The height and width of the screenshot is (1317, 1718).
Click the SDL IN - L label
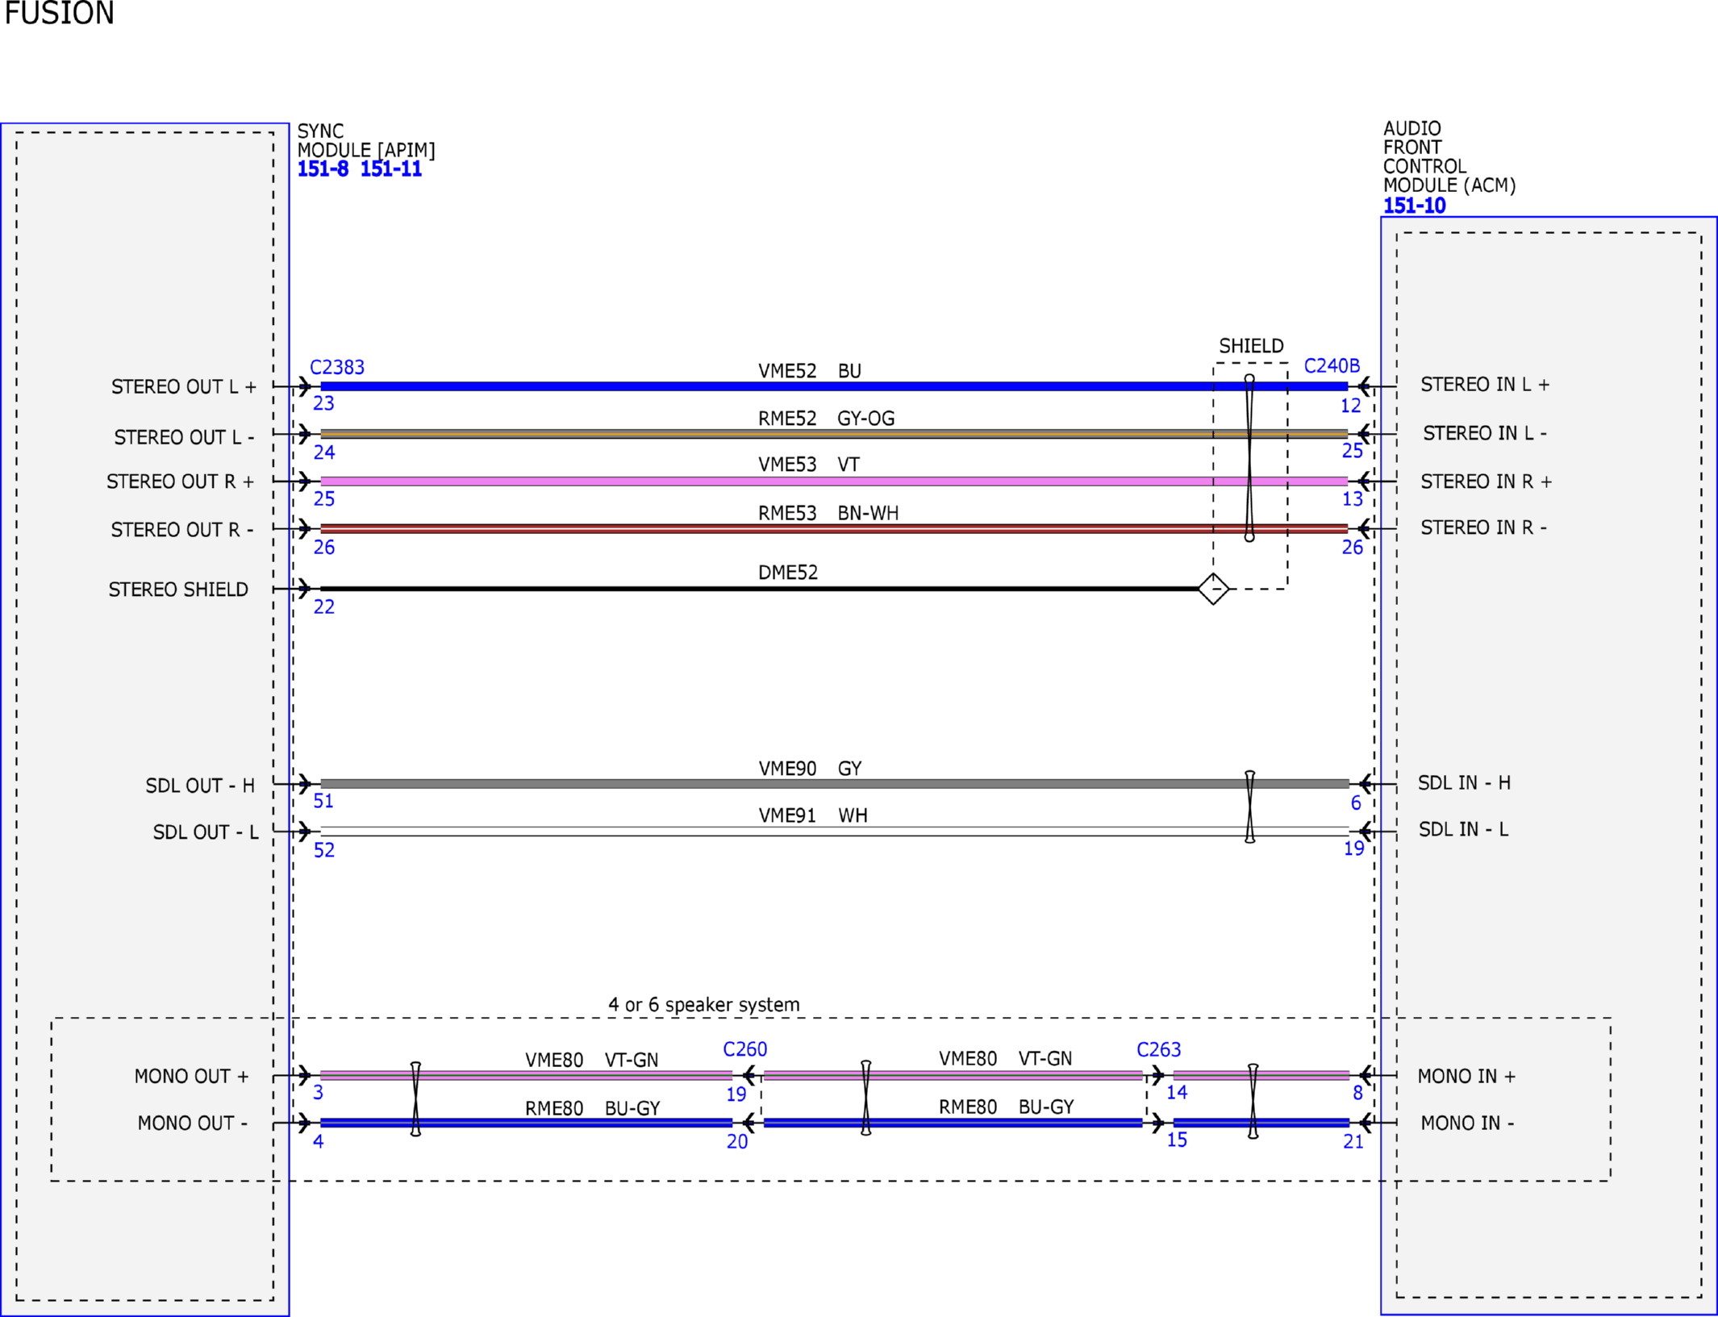pyautogui.click(x=1463, y=829)
